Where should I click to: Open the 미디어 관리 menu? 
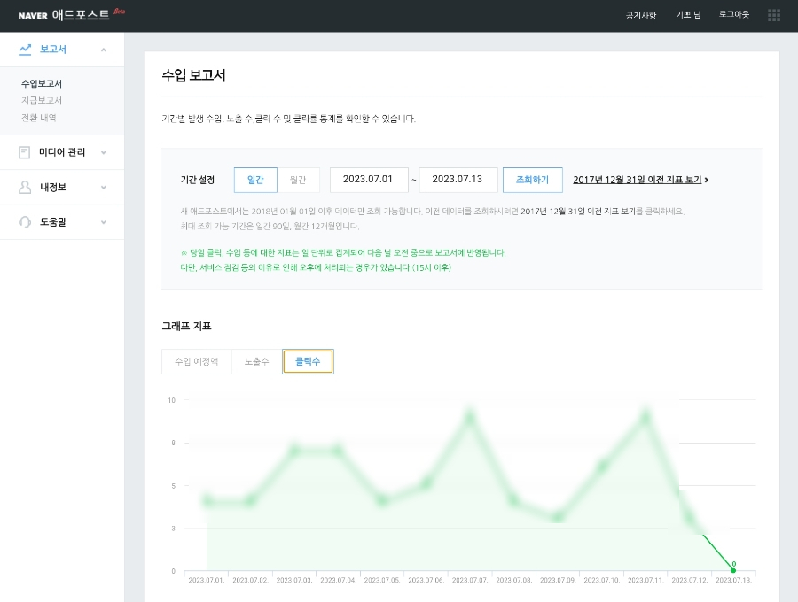click(62, 152)
